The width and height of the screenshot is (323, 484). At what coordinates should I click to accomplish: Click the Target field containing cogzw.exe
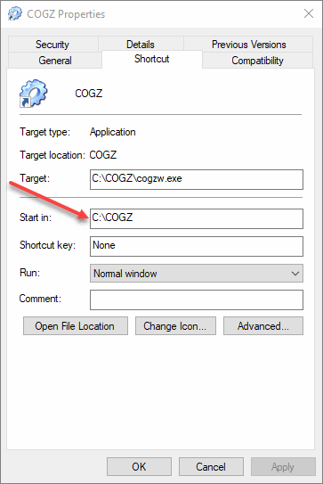pyautogui.click(x=197, y=179)
